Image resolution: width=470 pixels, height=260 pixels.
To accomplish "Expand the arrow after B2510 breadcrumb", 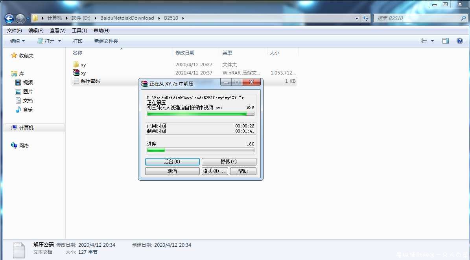I will (183, 18).
